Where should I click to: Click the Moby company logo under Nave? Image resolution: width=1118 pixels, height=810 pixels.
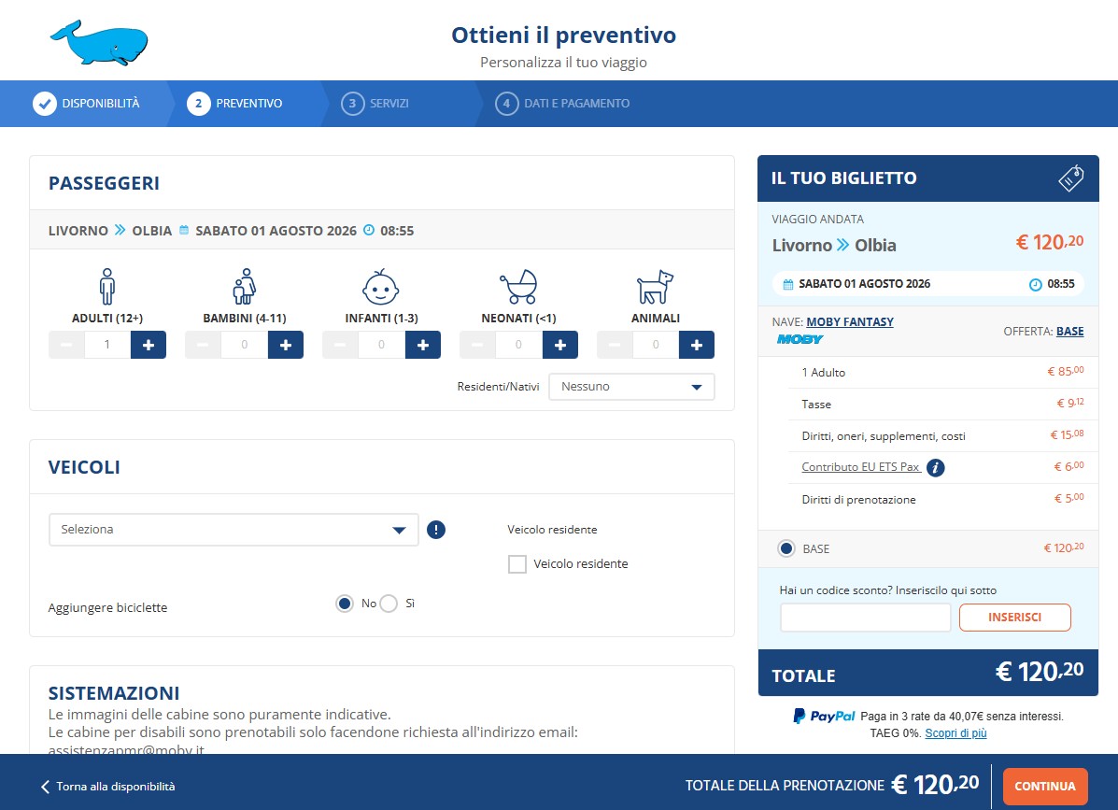point(800,339)
